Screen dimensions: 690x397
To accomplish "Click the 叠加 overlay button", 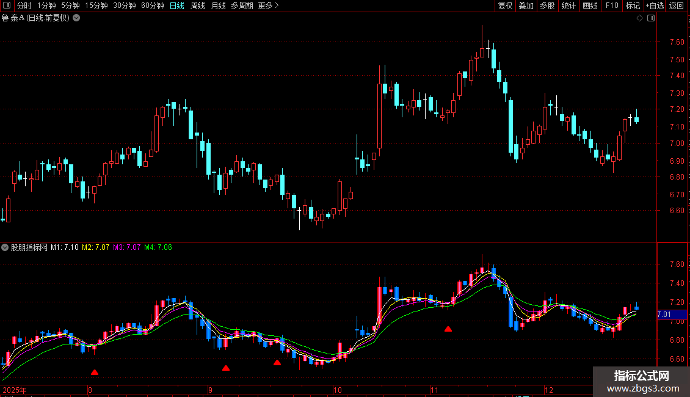I will point(526,5).
